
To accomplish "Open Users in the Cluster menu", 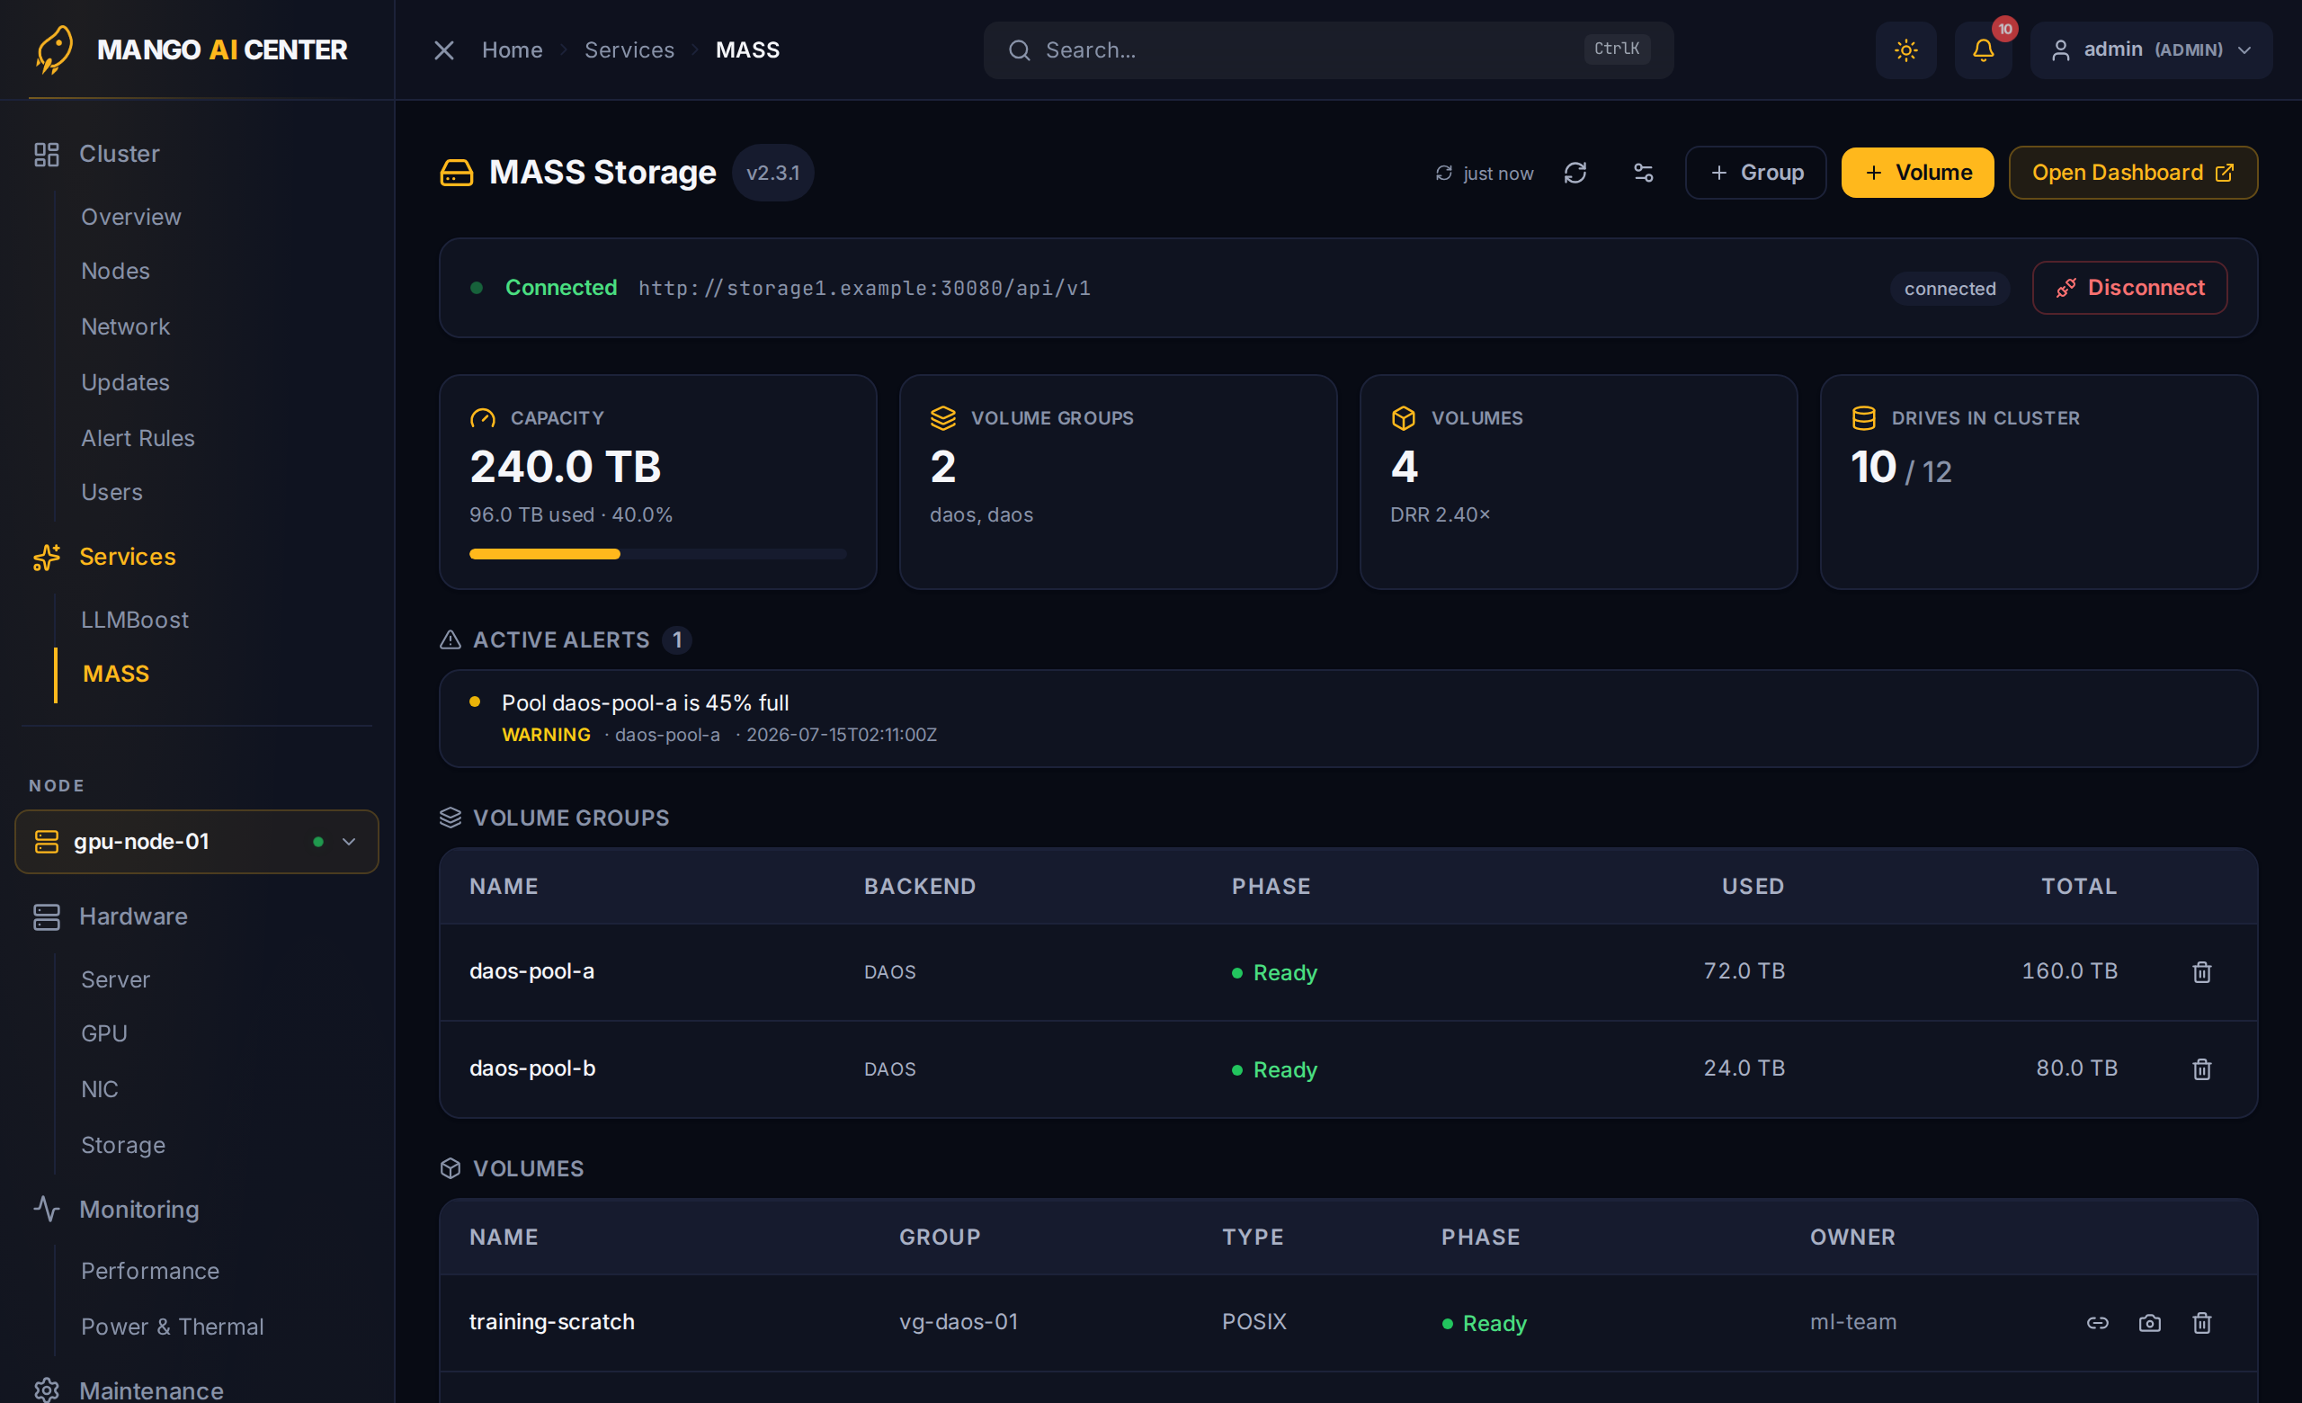I will 112,492.
